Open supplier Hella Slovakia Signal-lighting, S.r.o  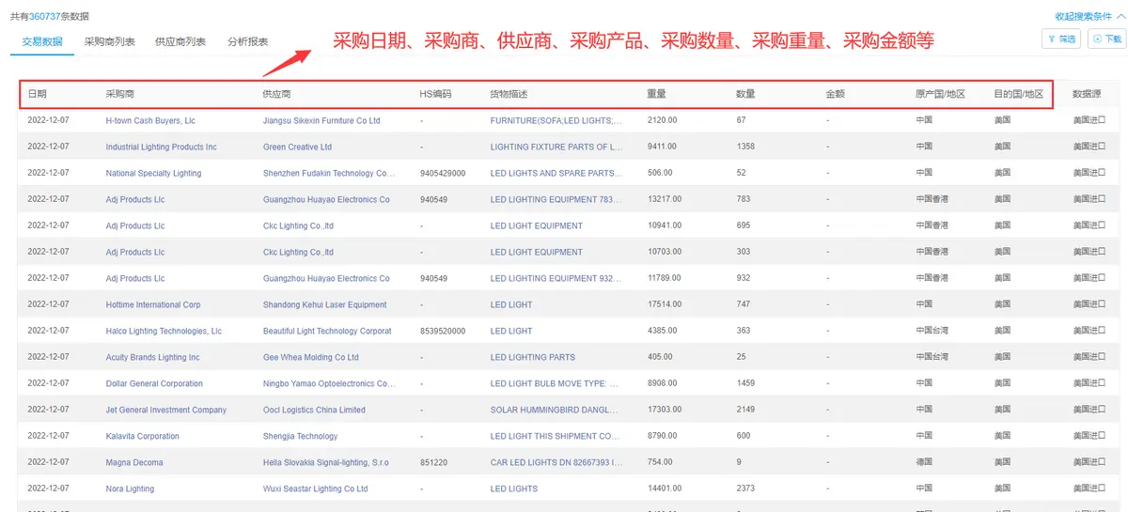coord(325,462)
